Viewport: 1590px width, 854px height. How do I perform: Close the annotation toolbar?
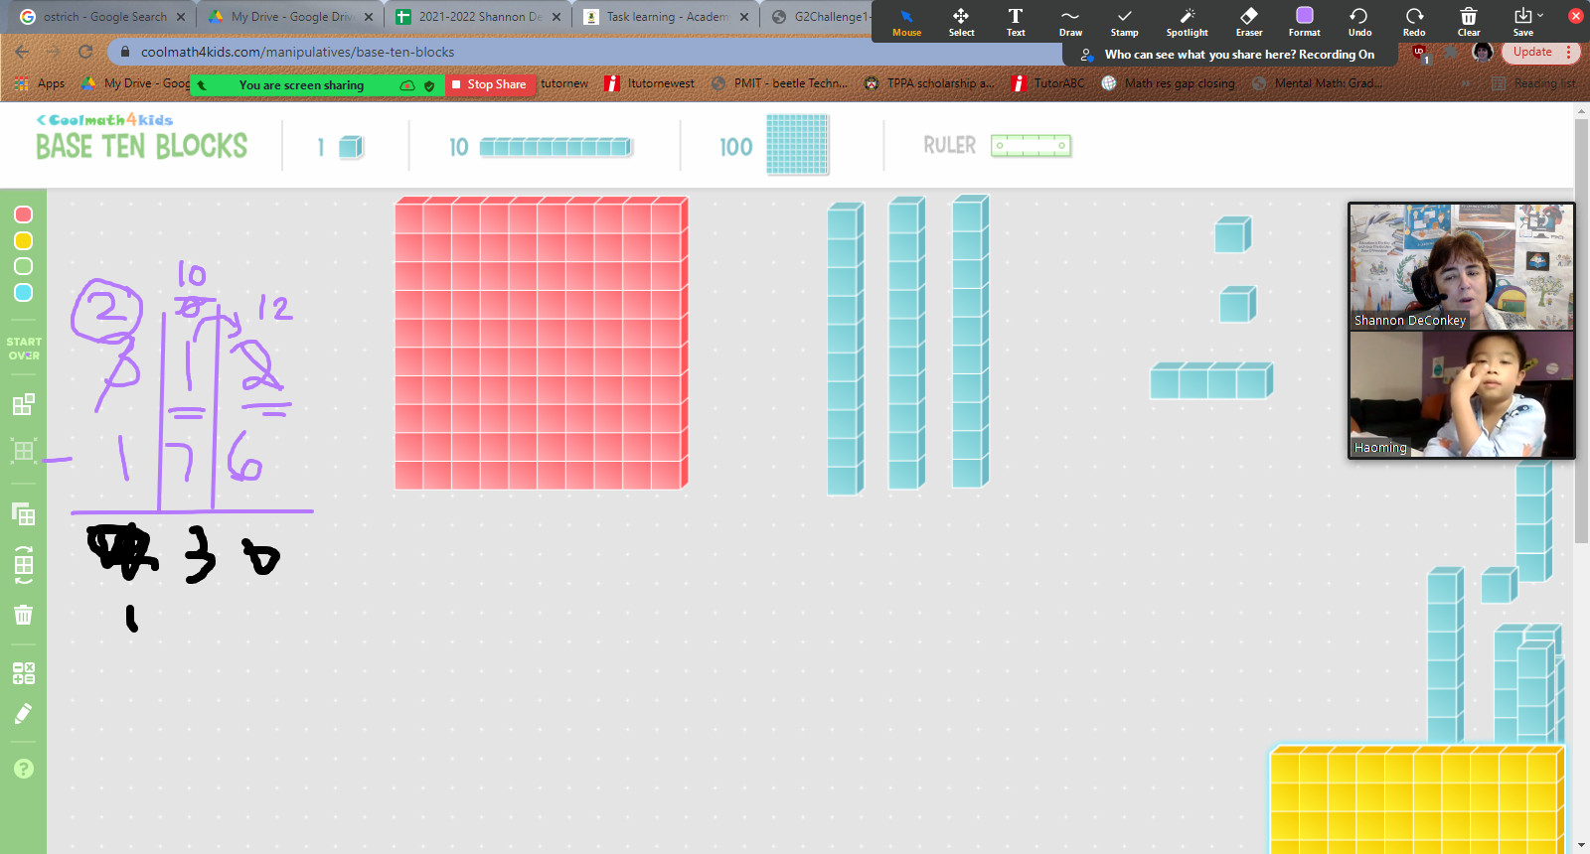(x=1575, y=16)
